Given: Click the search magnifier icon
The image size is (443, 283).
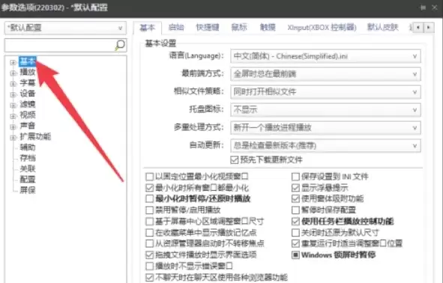Looking at the screenshot, I should pyautogui.click(x=120, y=45).
